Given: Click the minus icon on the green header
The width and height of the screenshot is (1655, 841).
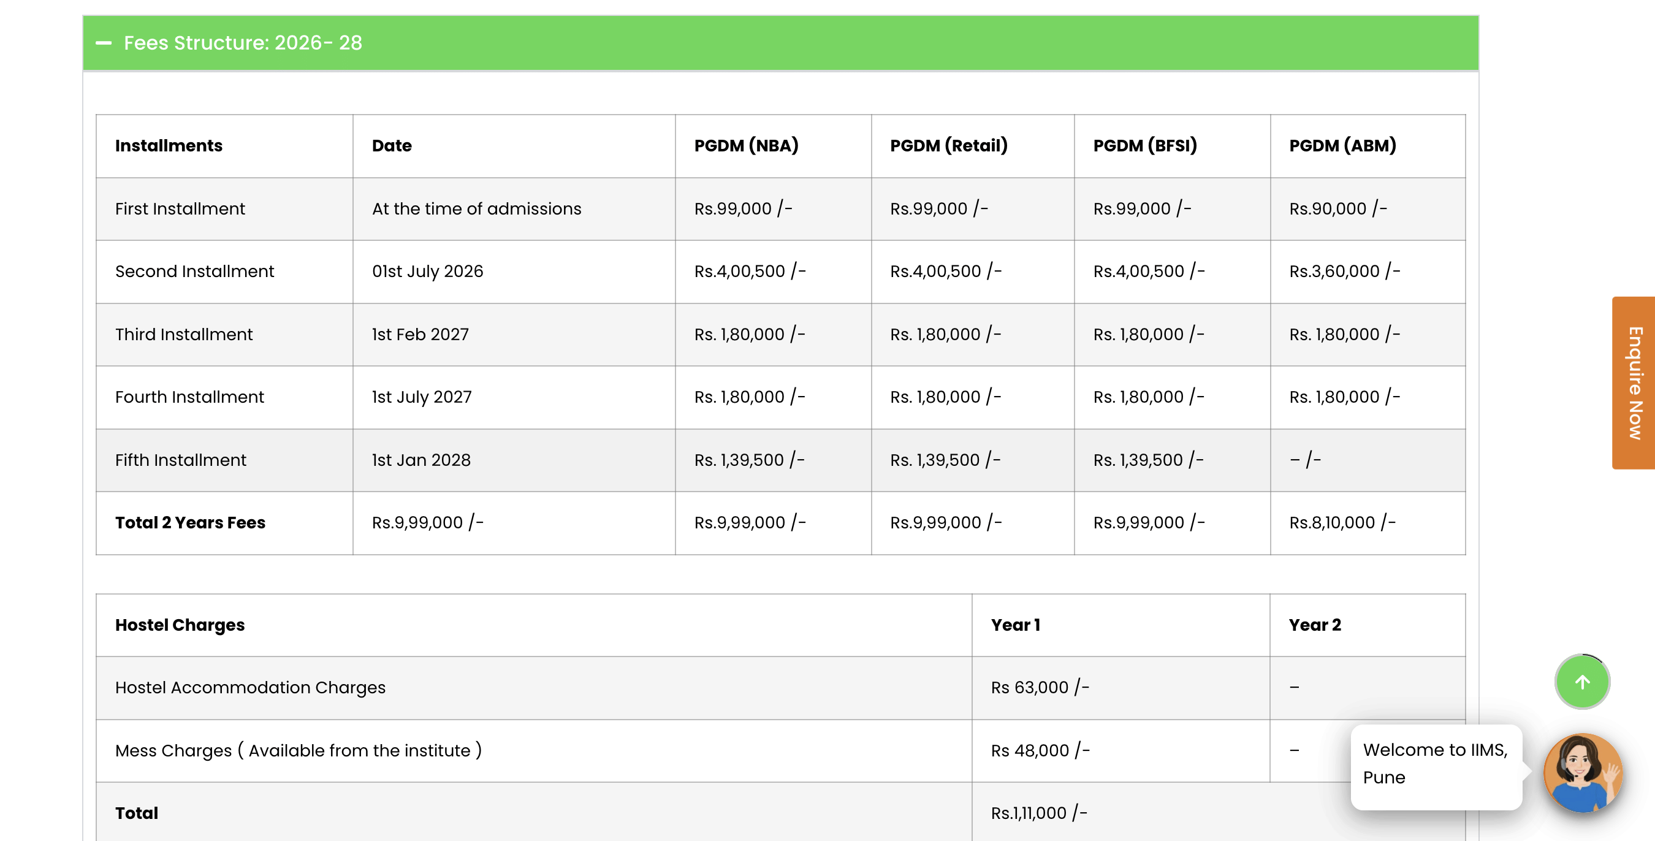Looking at the screenshot, I should 105,43.
